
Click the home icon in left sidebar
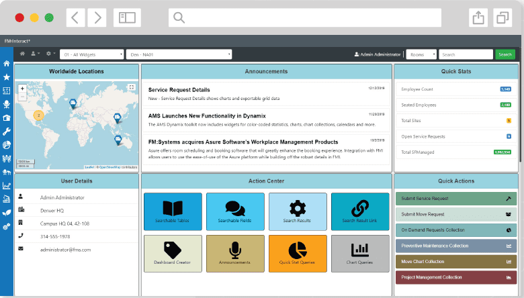point(7,64)
